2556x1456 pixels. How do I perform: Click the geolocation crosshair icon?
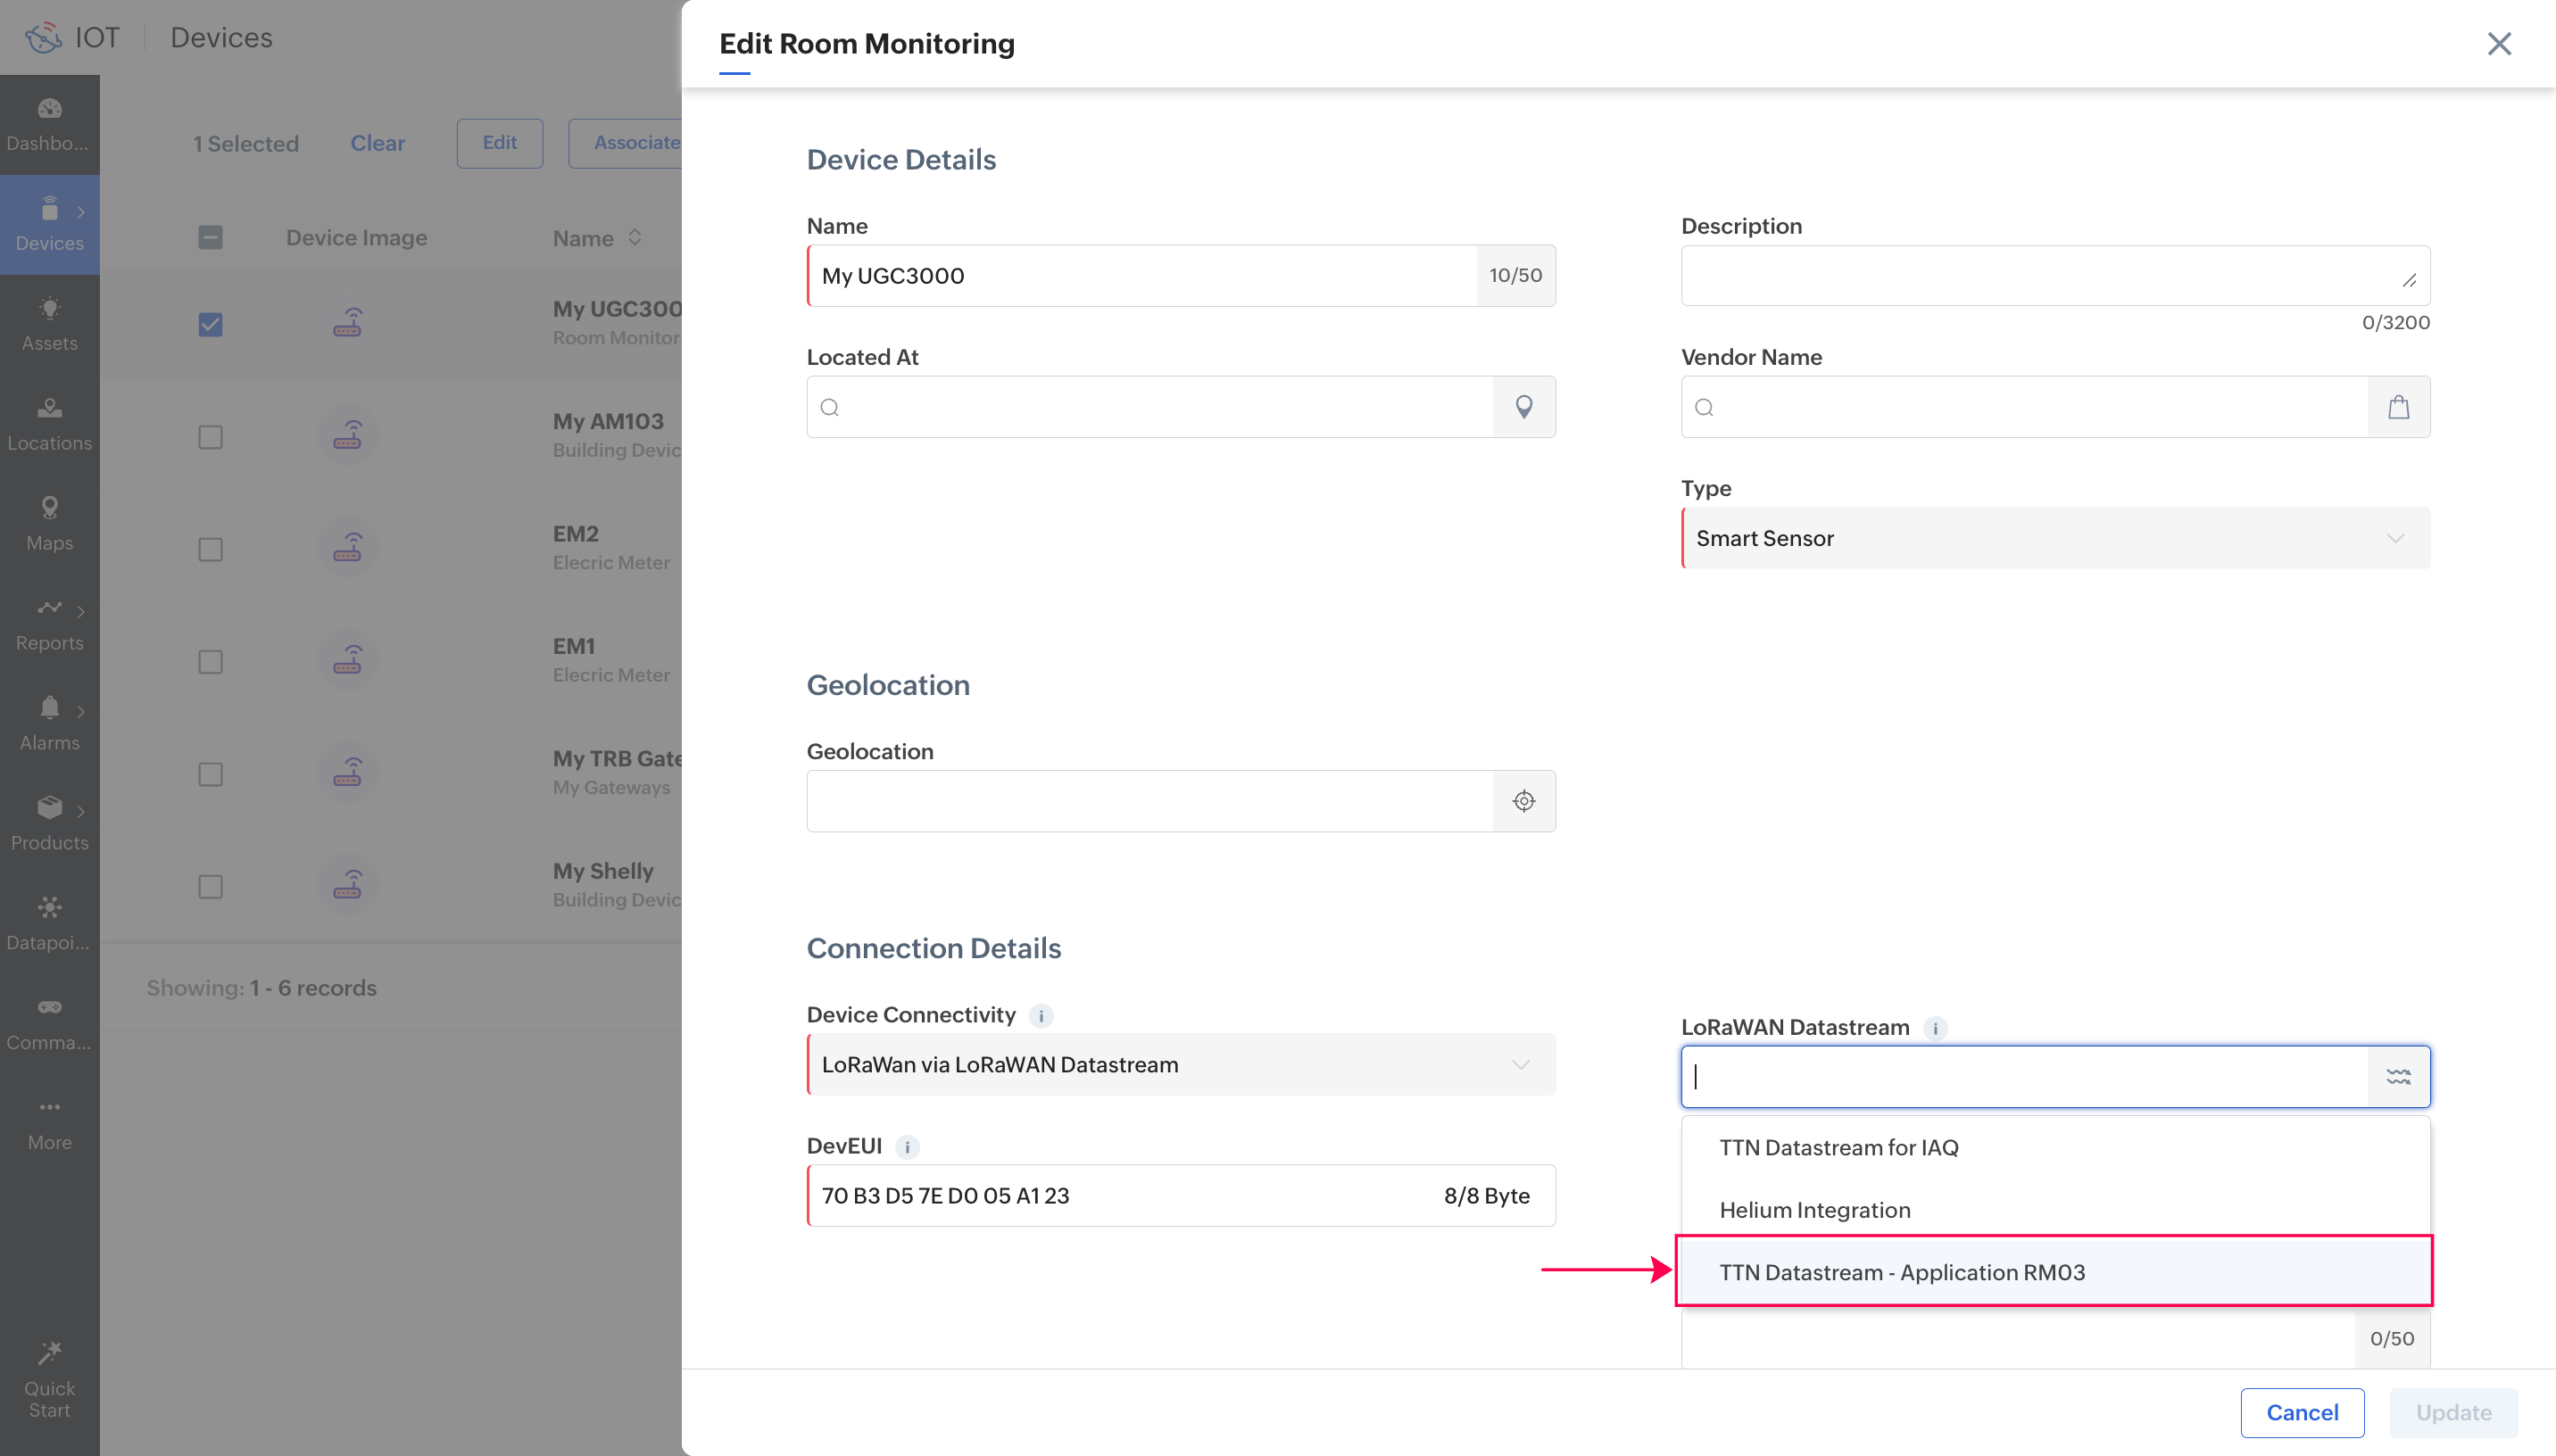1523,801
